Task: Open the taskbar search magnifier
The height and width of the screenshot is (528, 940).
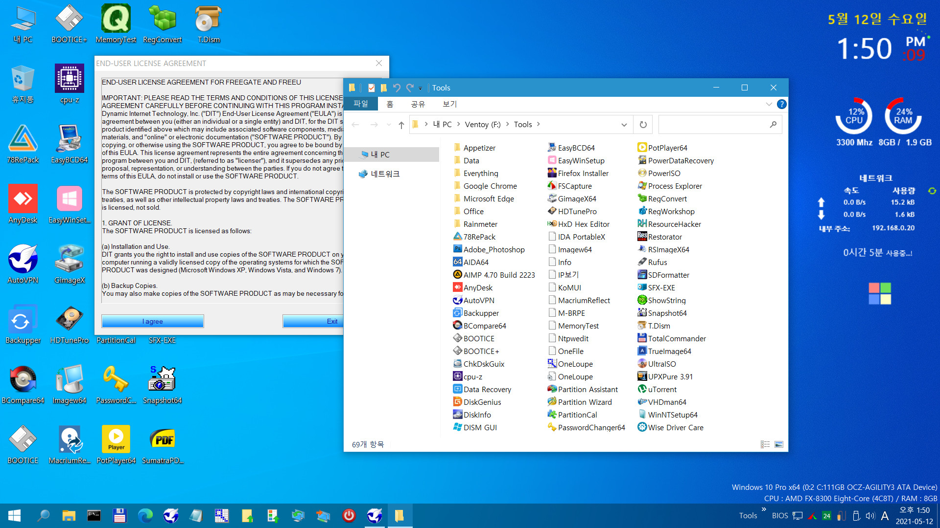Action: click(x=43, y=516)
